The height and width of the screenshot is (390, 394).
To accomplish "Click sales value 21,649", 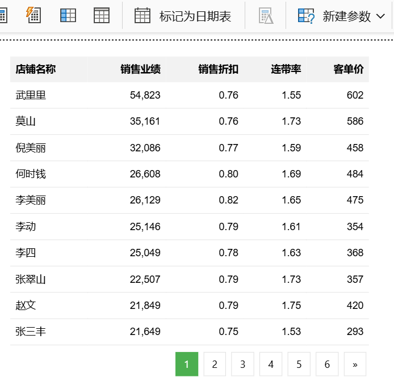I will [x=145, y=332].
